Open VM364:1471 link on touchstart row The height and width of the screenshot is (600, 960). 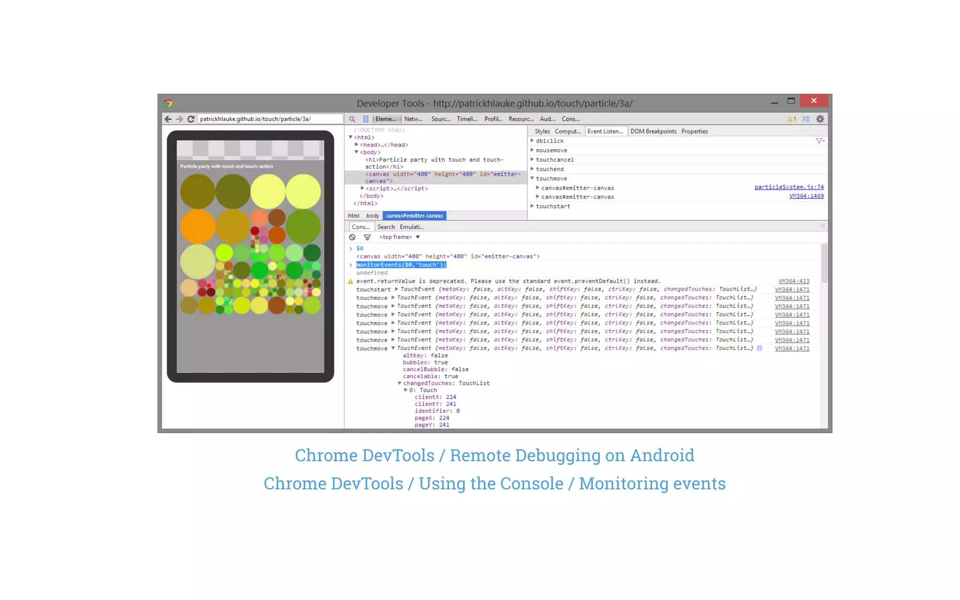pos(792,290)
